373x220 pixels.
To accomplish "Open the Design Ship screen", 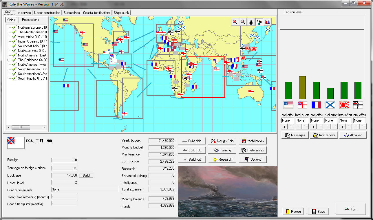I will (x=222, y=141).
